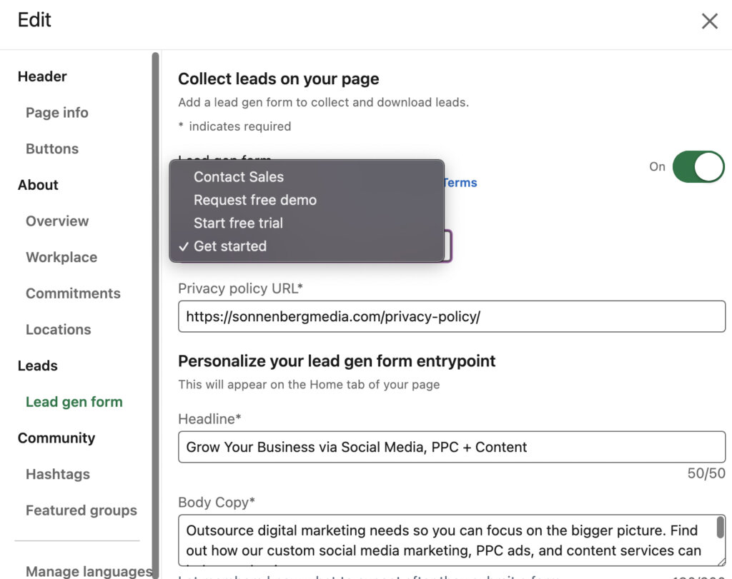Go to the Header section
Screen dimensions: 732x579
point(41,76)
